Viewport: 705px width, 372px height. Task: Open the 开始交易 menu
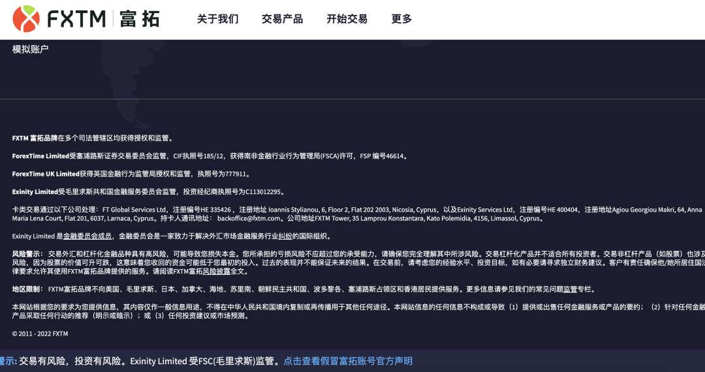click(x=347, y=19)
